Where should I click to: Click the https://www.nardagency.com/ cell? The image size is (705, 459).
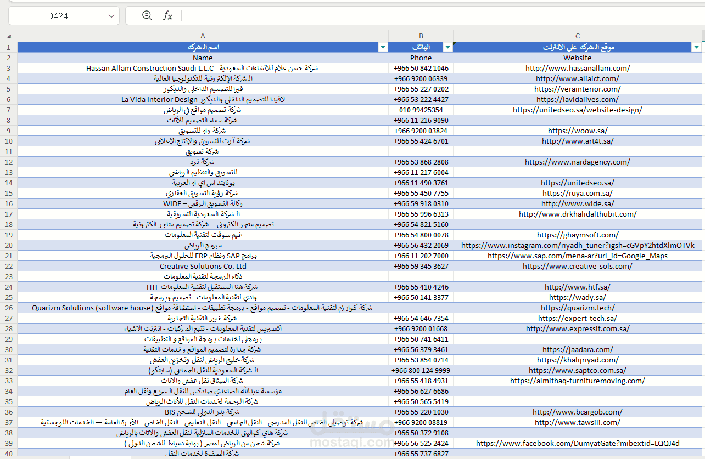pyautogui.click(x=578, y=162)
